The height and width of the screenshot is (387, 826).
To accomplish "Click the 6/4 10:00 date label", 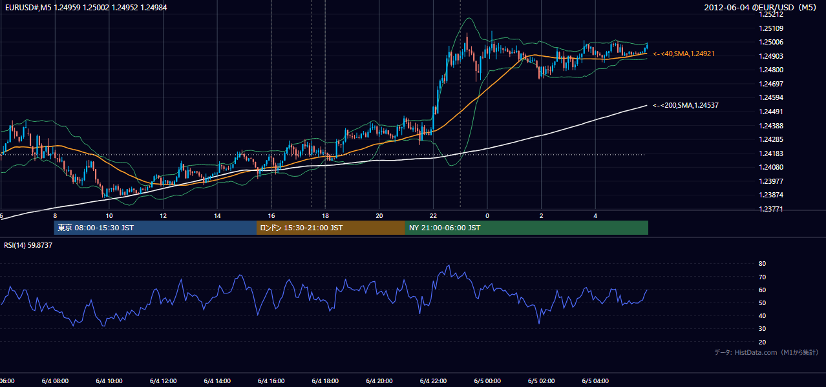I will click(x=109, y=381).
